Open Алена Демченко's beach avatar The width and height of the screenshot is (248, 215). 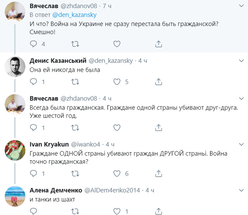click(15, 196)
